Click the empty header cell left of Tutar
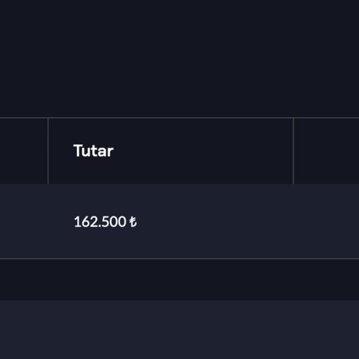 [23, 151]
